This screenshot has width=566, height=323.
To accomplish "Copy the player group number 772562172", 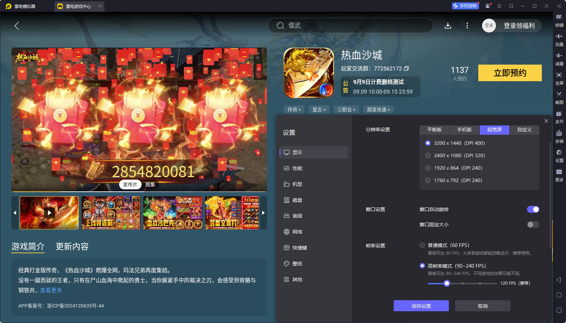I will click(x=406, y=68).
